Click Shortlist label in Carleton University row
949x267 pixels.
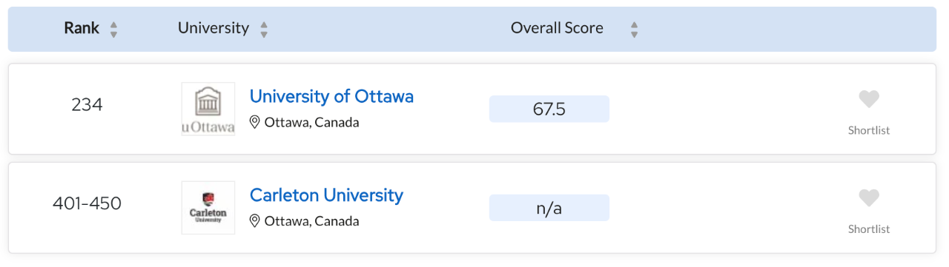(x=869, y=229)
